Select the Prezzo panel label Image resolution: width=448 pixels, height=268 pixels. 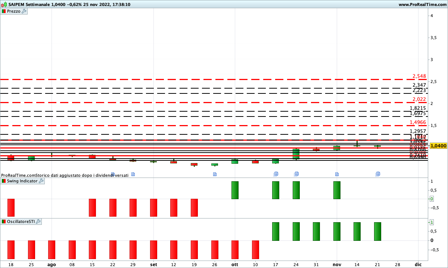point(14,11)
